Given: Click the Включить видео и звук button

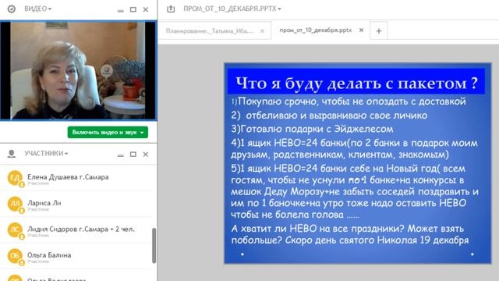Looking at the screenshot, I should click(x=108, y=132).
